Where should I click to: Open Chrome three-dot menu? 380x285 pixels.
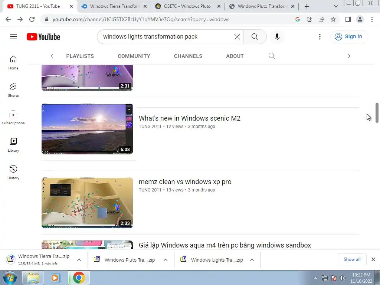[372, 19]
